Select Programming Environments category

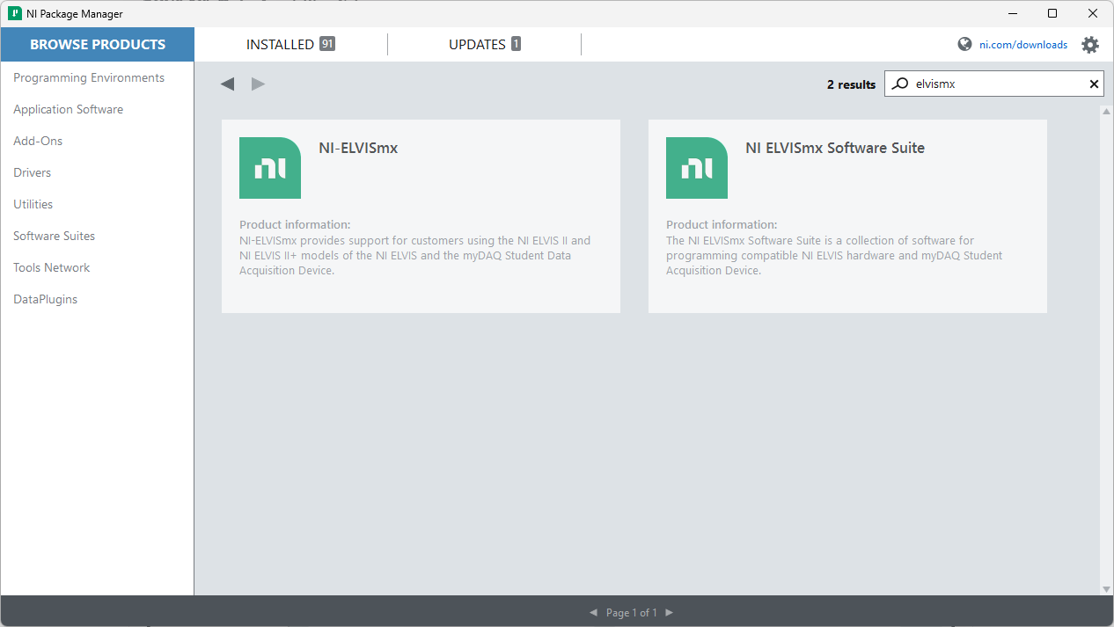tap(89, 77)
